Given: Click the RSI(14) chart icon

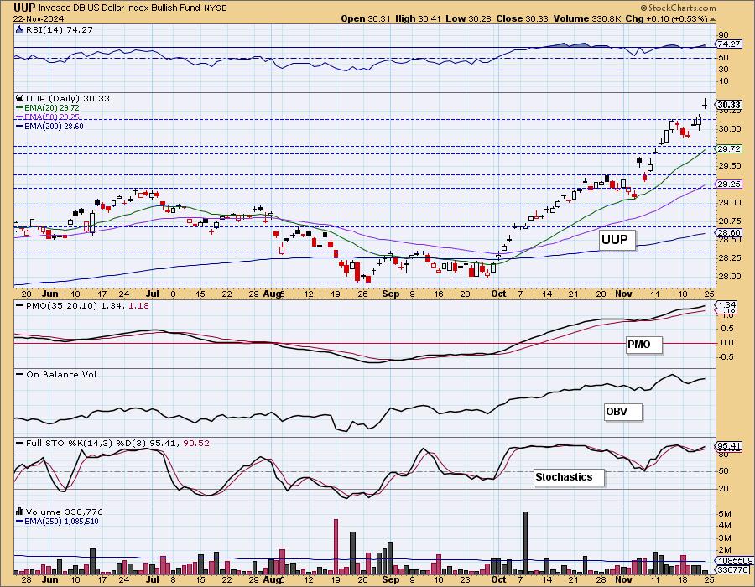Looking at the screenshot, I should coord(20,29).
